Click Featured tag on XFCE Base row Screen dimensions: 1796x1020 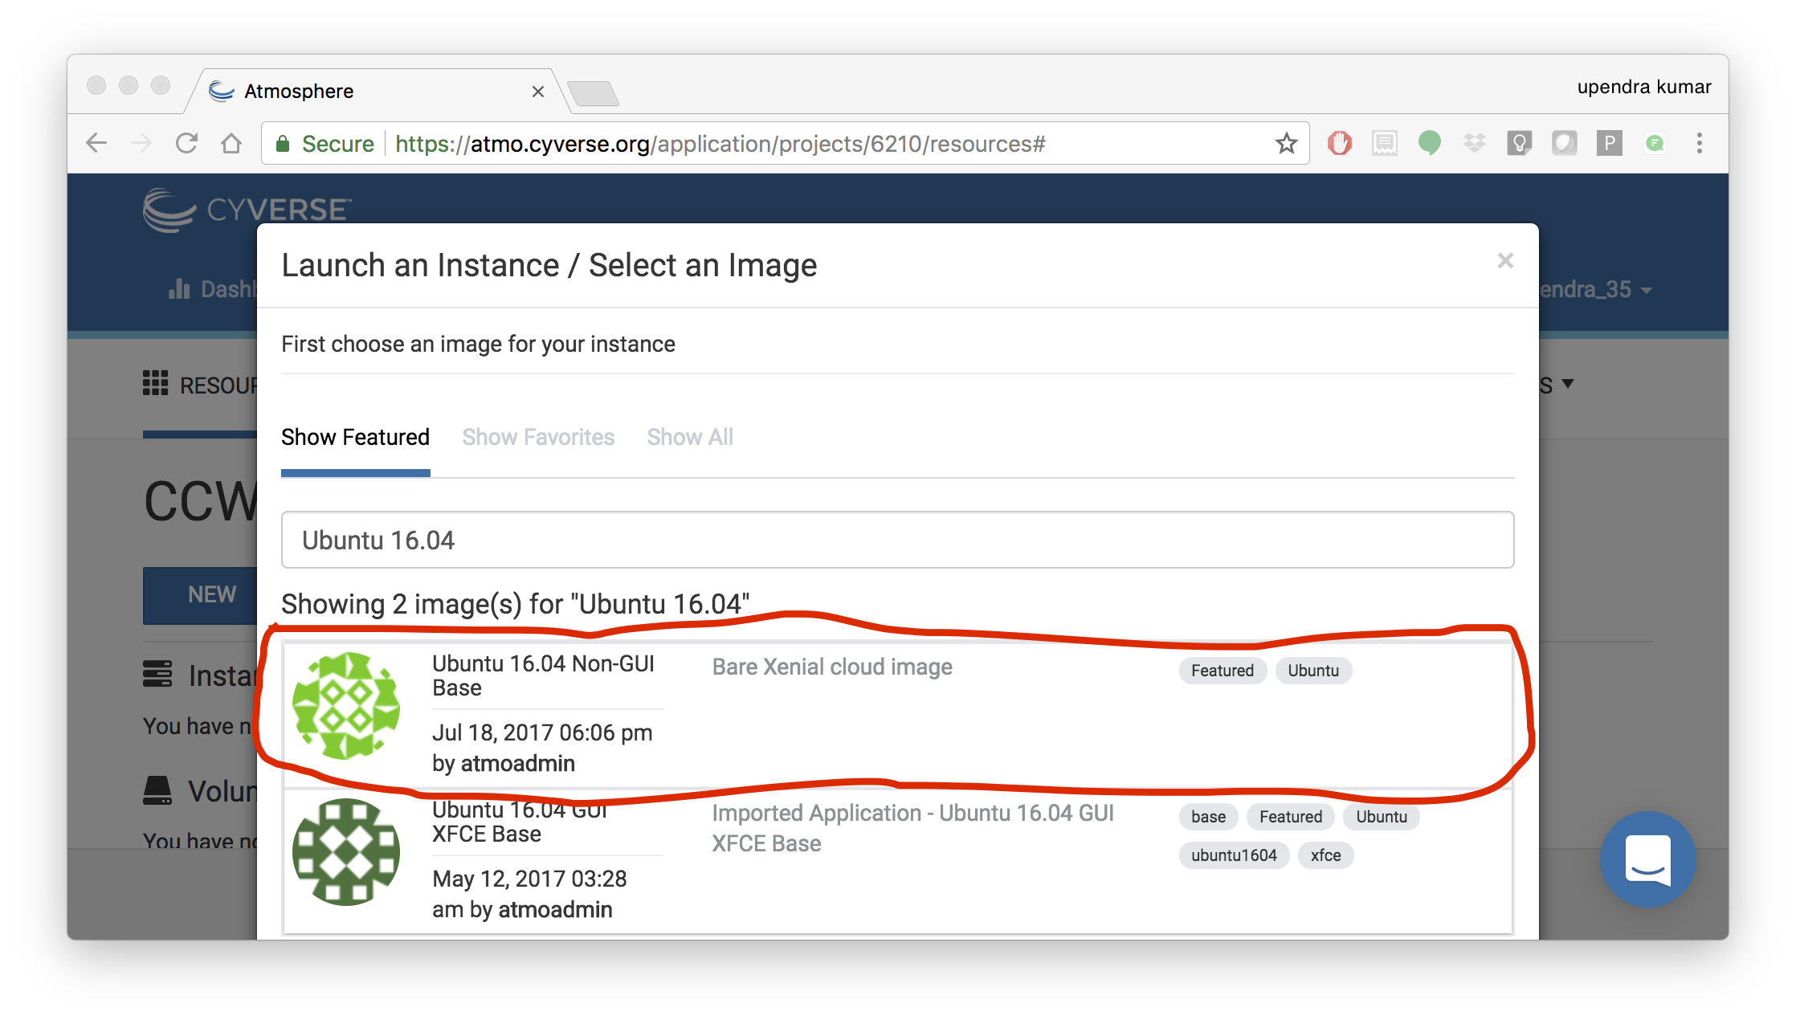click(x=1290, y=817)
